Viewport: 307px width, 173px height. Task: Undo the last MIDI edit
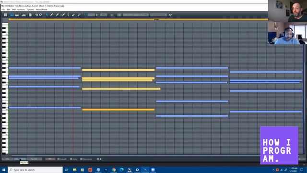tap(36, 15)
